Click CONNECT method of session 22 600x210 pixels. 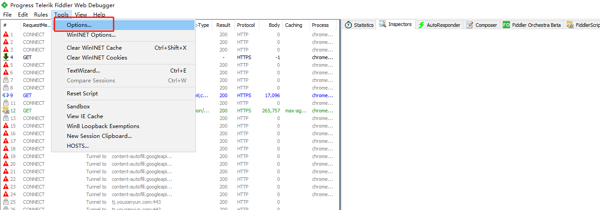[34, 179]
